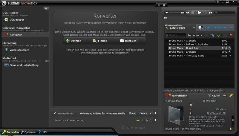Stop playback with the square stop button
Screen dimensions: 239x136
tap(193, 13)
